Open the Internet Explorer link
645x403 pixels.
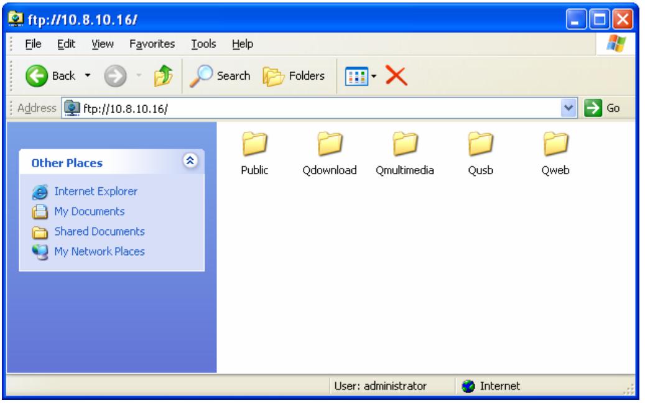click(x=96, y=191)
